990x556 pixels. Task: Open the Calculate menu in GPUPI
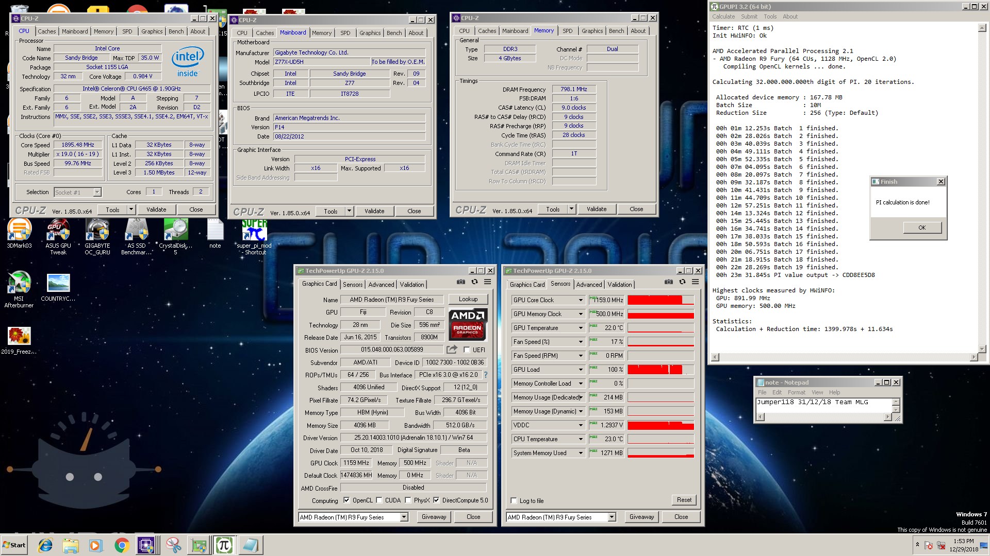click(x=723, y=16)
